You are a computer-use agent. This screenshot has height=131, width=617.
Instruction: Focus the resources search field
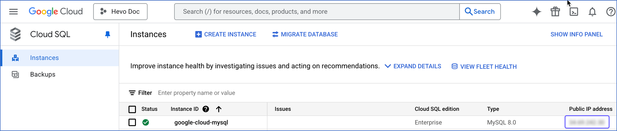(x=317, y=12)
